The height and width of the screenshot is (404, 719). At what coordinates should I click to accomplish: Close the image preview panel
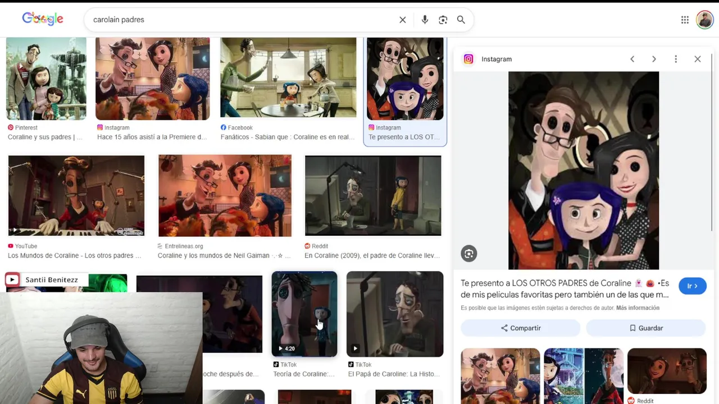[x=698, y=59]
